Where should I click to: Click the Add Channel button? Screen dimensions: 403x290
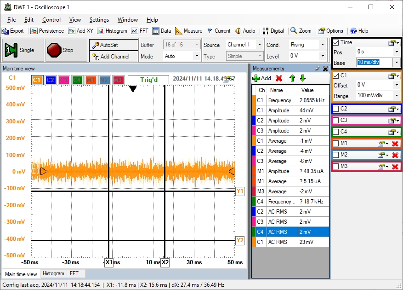[114, 57]
